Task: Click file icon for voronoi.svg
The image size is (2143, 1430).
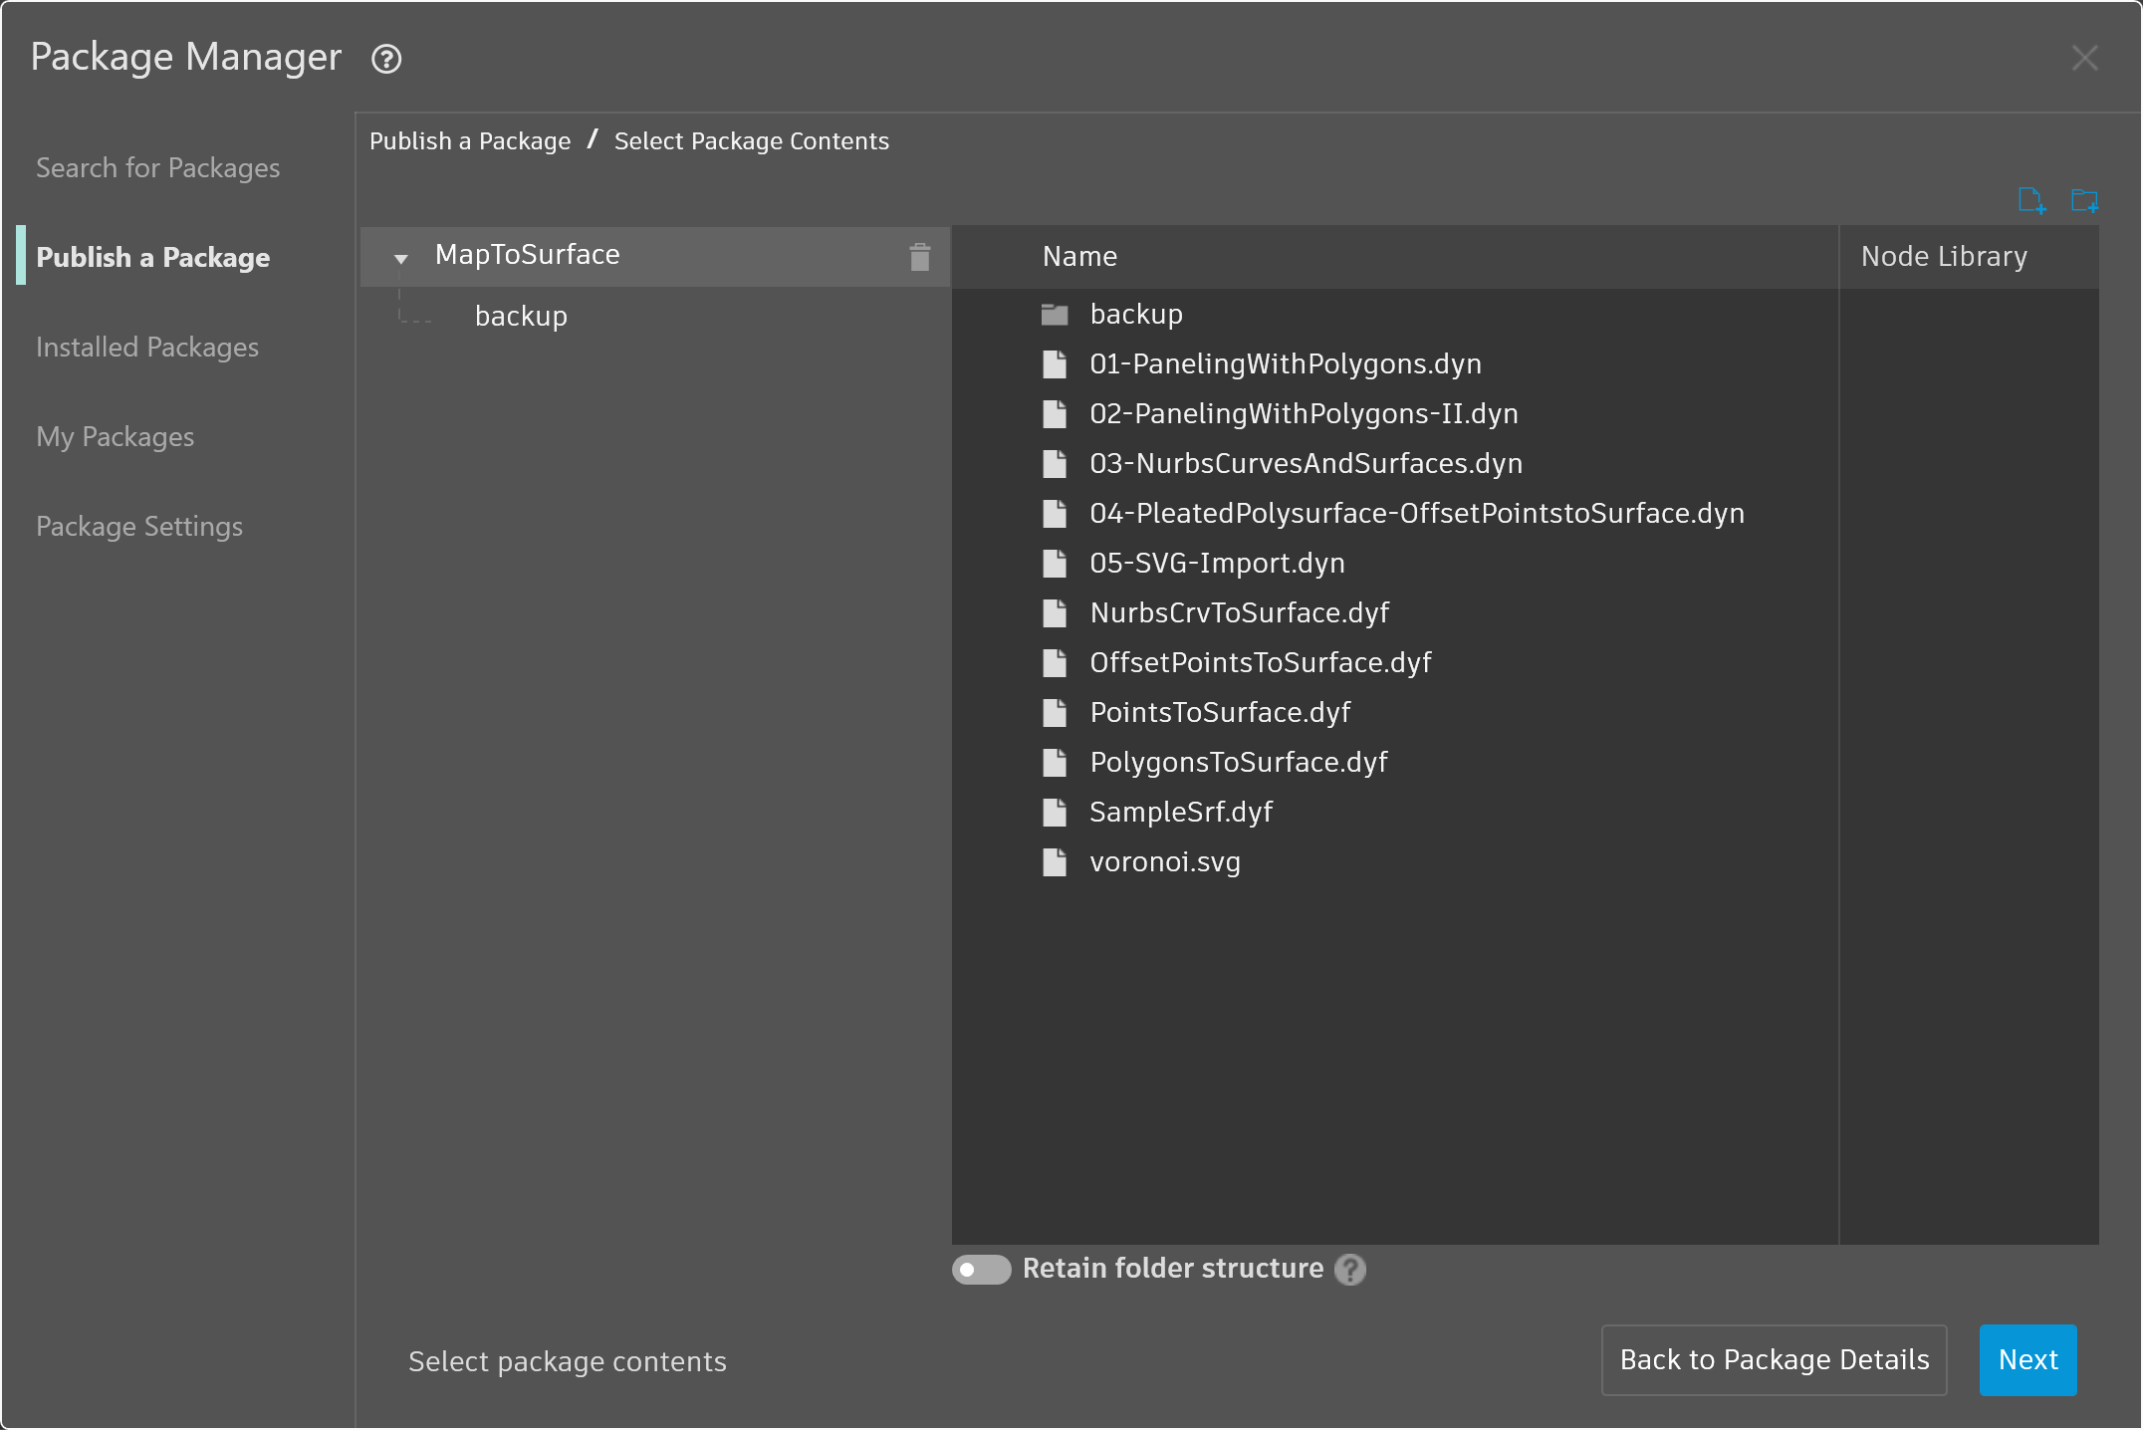Action: click(x=1055, y=862)
